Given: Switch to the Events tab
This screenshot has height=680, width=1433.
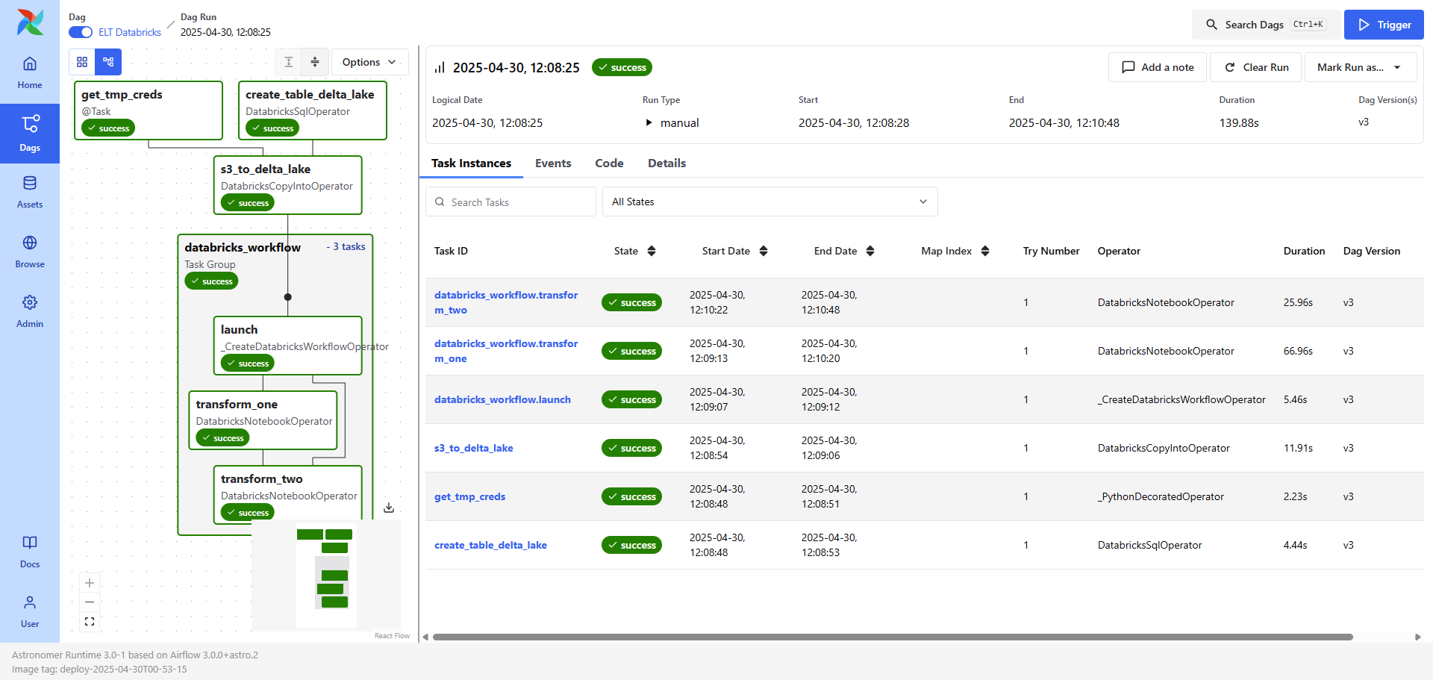Looking at the screenshot, I should coord(553,163).
